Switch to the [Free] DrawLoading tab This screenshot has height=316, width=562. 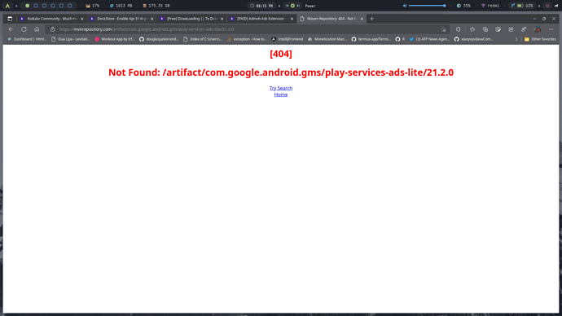click(x=191, y=19)
